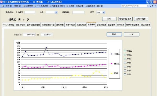Click the yellow 药物1 peak point near 60
Screen dimensions: 157x96
pos(96,71)
